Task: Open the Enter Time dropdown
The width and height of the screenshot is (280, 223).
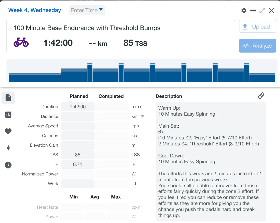Action: coord(87,10)
